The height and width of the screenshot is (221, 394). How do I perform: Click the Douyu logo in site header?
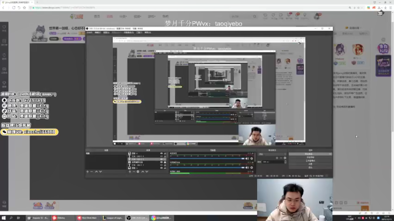pyautogui.click(x=77, y=17)
